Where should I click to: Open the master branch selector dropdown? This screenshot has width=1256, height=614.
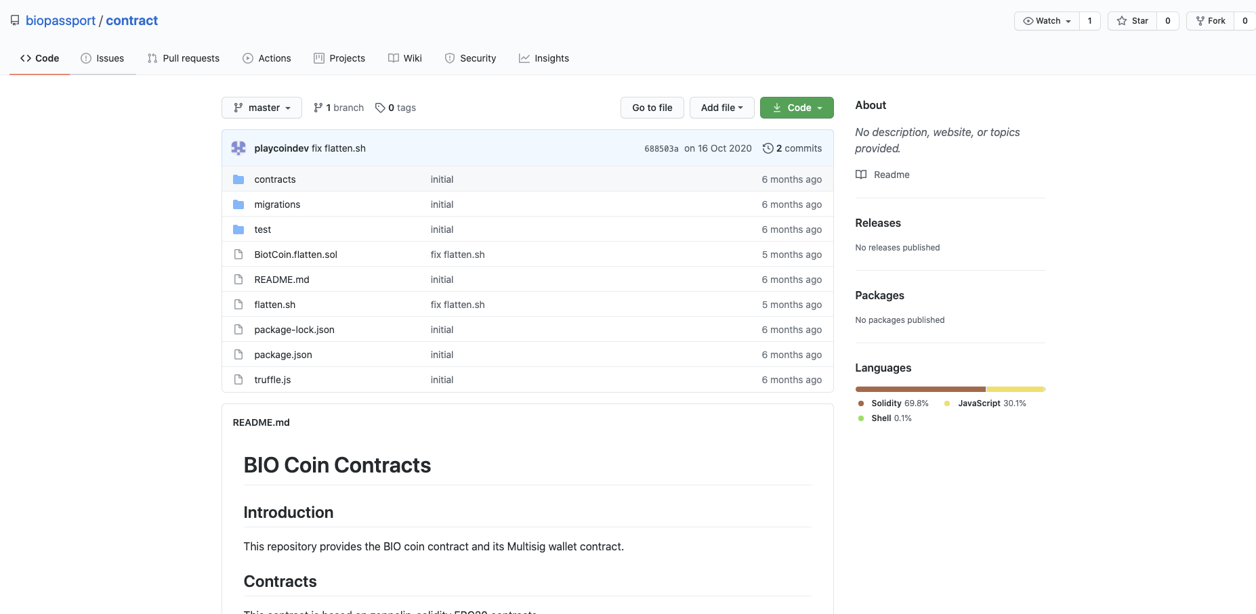click(x=261, y=108)
